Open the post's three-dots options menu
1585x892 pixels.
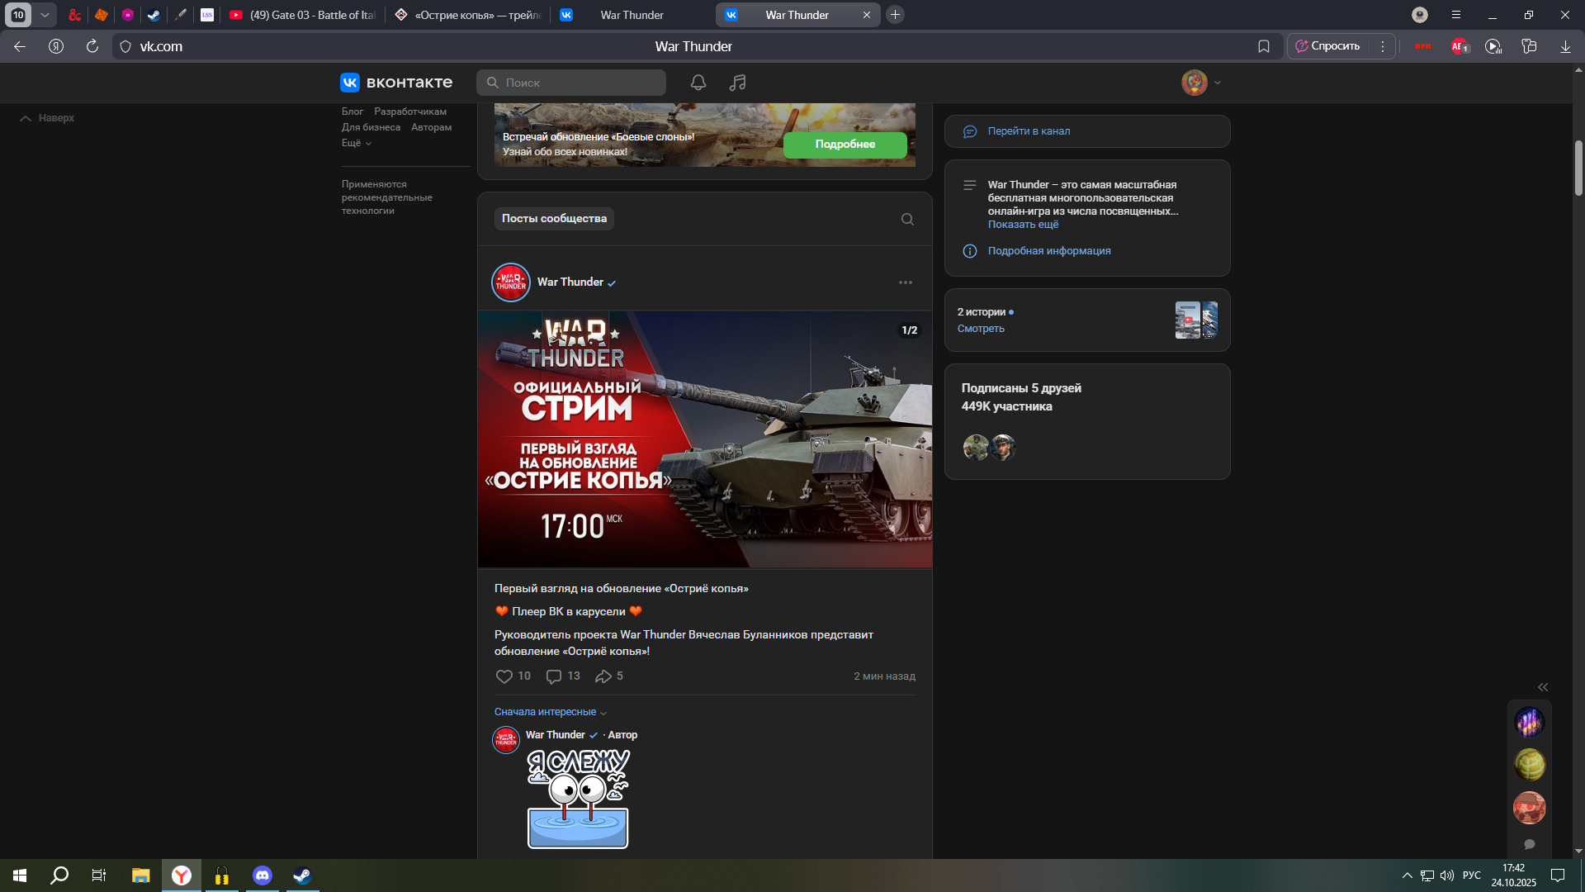coord(906,282)
